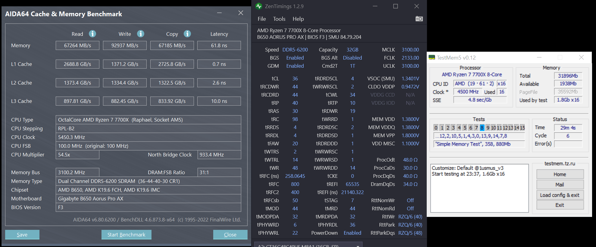Click the DRAM:FSB Ratio value 31:1
Image resolution: width=596 pixels, height=247 pixels.
click(x=219, y=172)
